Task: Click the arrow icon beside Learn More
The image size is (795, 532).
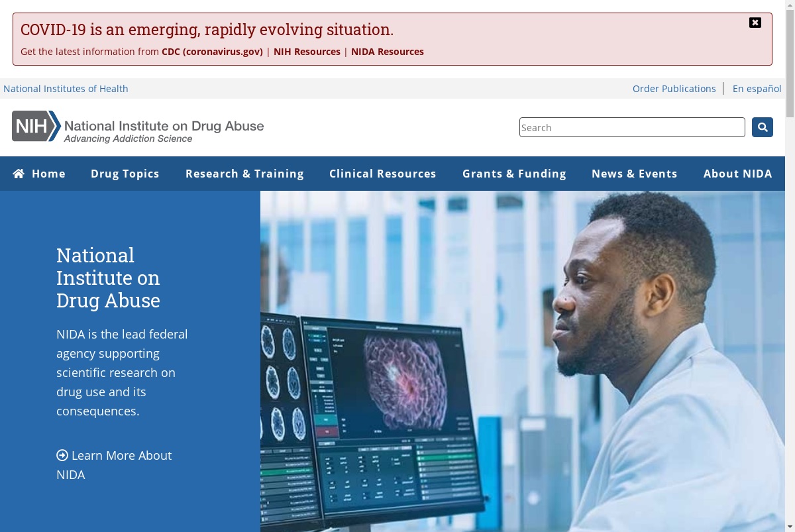Action: 62,455
